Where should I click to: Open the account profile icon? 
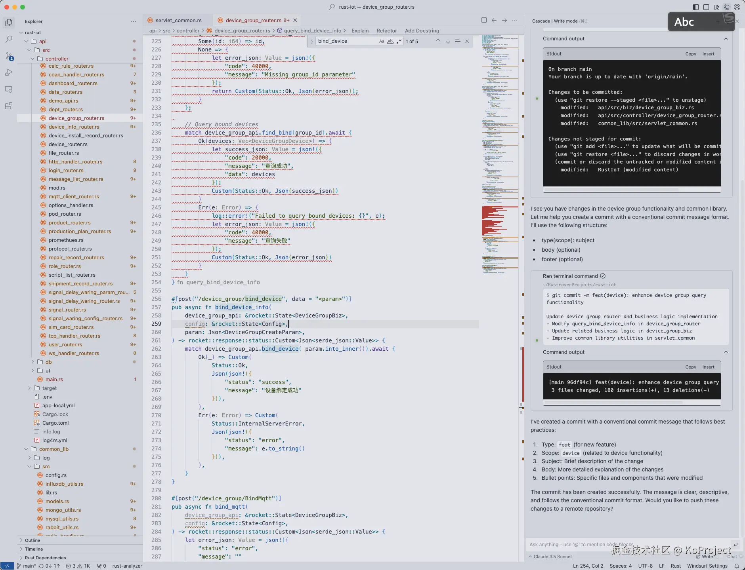[737, 7]
